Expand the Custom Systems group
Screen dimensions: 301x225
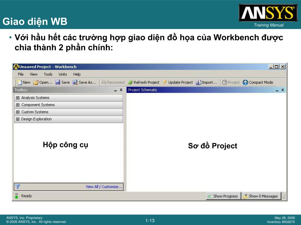(18, 112)
